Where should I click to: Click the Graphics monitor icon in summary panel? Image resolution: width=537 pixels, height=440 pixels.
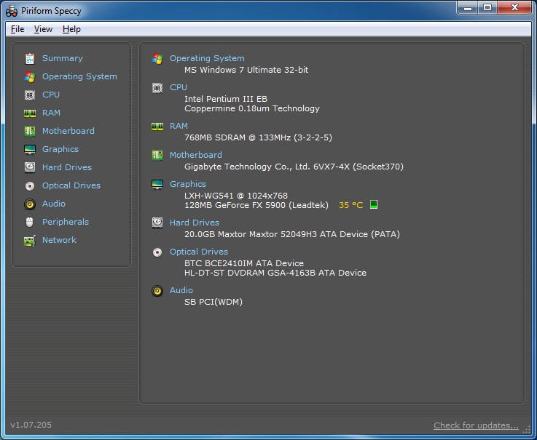click(x=157, y=184)
